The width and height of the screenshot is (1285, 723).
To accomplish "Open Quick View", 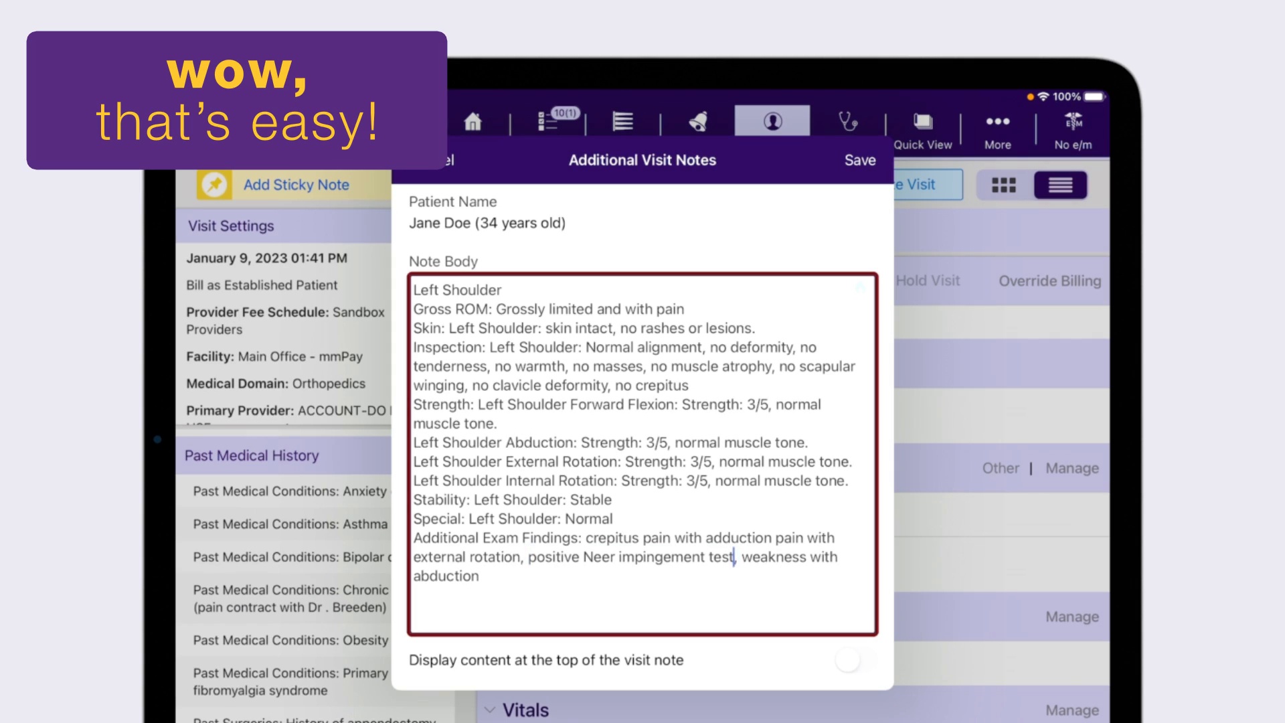I will click(x=923, y=131).
